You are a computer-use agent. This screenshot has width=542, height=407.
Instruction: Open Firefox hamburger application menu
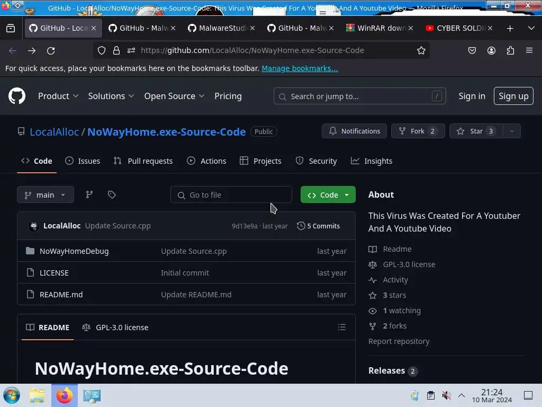click(529, 50)
